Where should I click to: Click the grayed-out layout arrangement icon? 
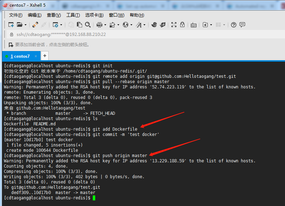[x=218, y=25]
